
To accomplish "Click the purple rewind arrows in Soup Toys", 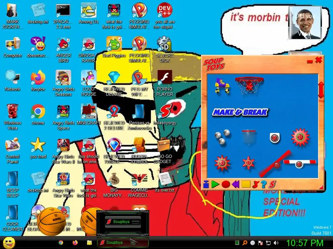I will [235, 184].
